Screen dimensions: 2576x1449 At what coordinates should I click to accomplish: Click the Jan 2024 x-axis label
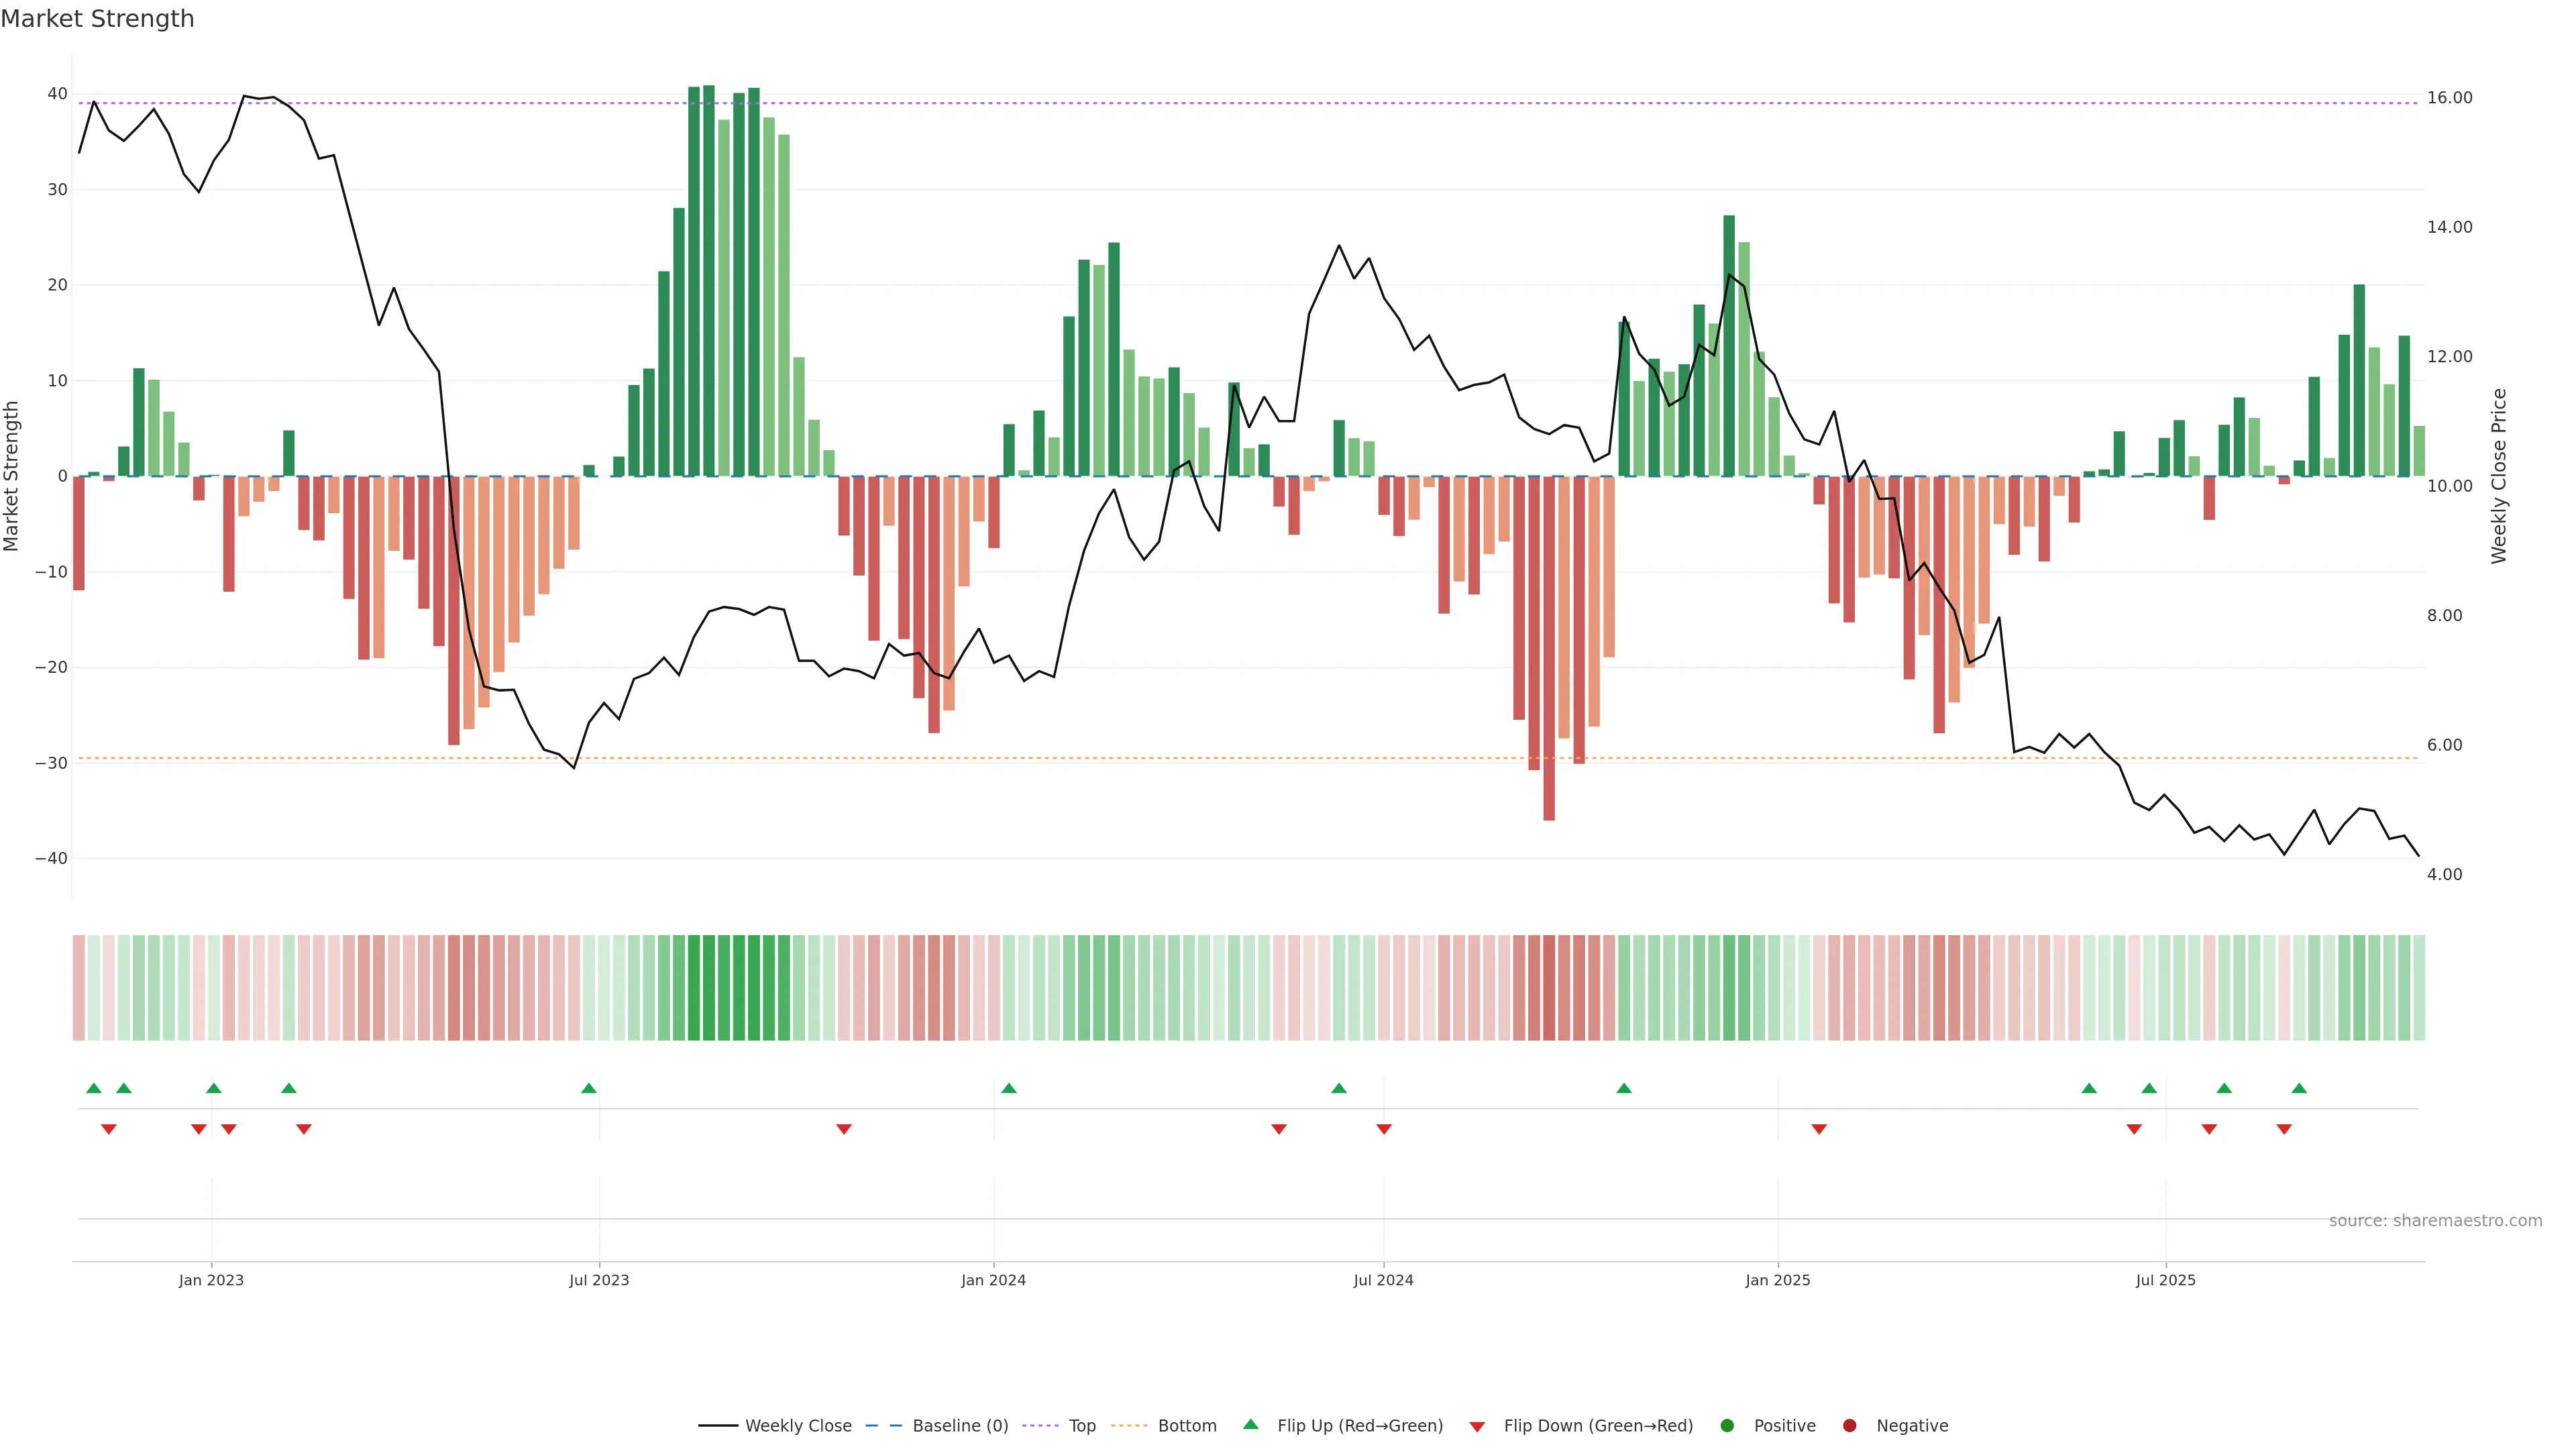[993, 1280]
